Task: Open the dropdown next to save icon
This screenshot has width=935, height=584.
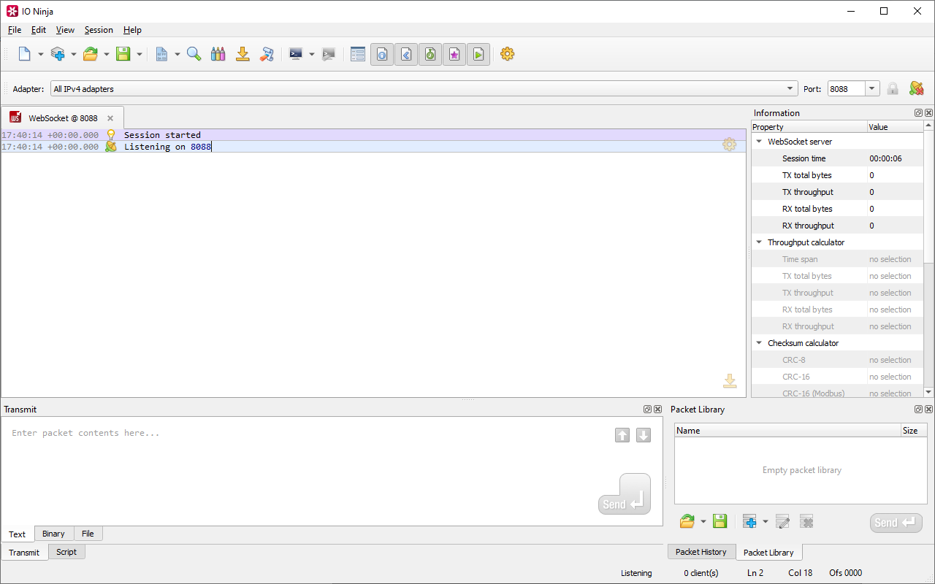Action: (x=140, y=54)
